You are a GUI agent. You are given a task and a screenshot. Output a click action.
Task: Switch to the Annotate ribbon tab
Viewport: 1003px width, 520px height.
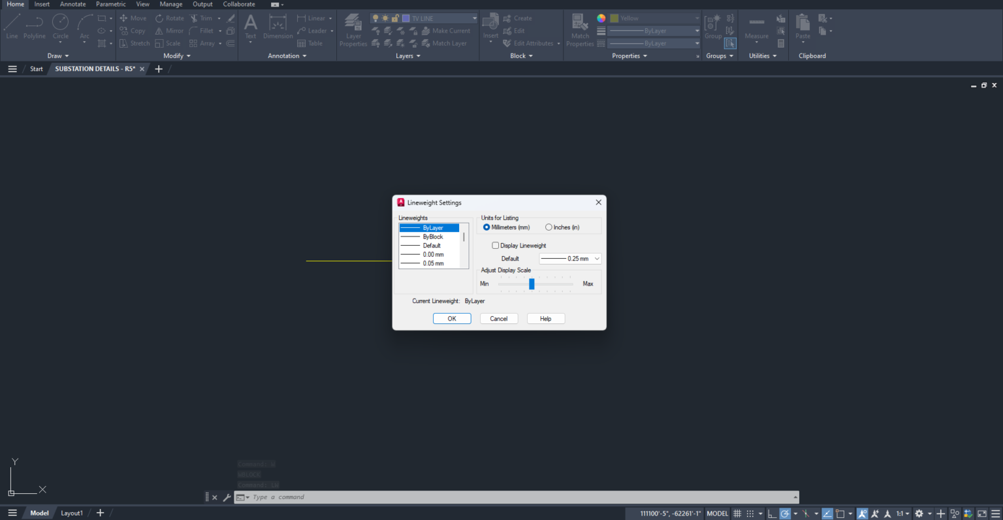click(72, 4)
